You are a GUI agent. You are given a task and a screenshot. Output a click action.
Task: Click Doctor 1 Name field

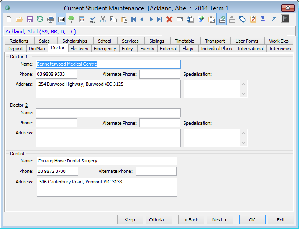pos(108,64)
